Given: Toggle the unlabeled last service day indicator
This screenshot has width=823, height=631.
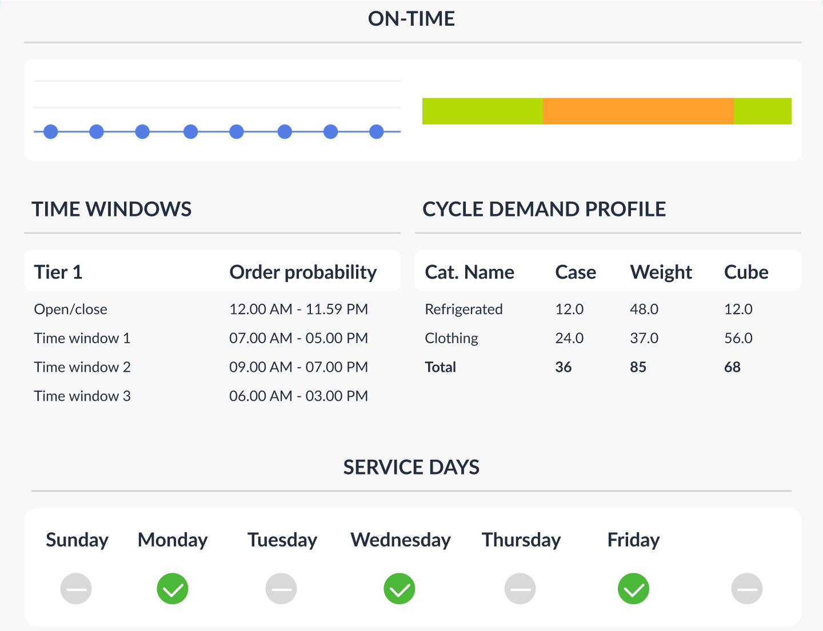Looking at the screenshot, I should (x=747, y=589).
